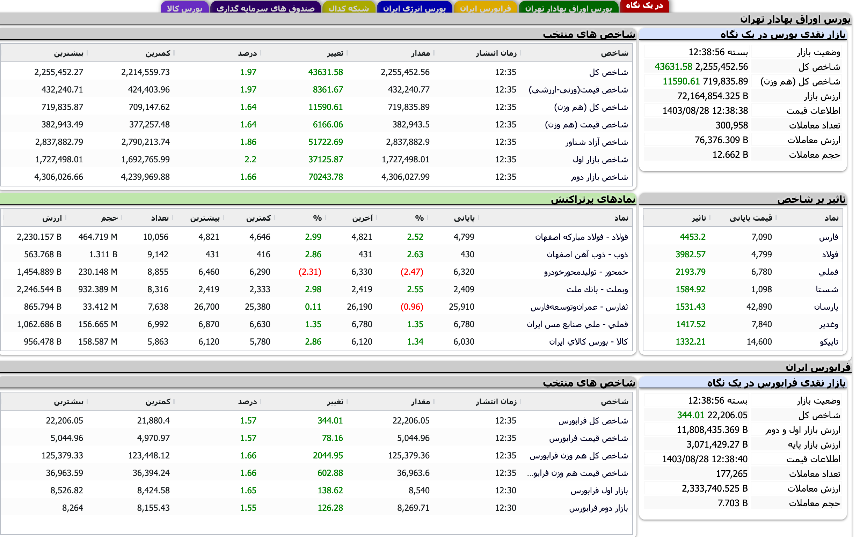Click the filter icon beside the تاثیر column
Image resolution: width=860 pixels, height=537 pixels.
[x=710, y=218]
